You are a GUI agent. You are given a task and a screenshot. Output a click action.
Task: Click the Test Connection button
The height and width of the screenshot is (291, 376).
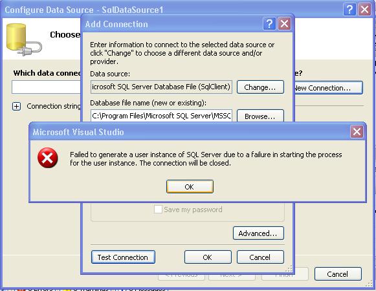[123, 257]
